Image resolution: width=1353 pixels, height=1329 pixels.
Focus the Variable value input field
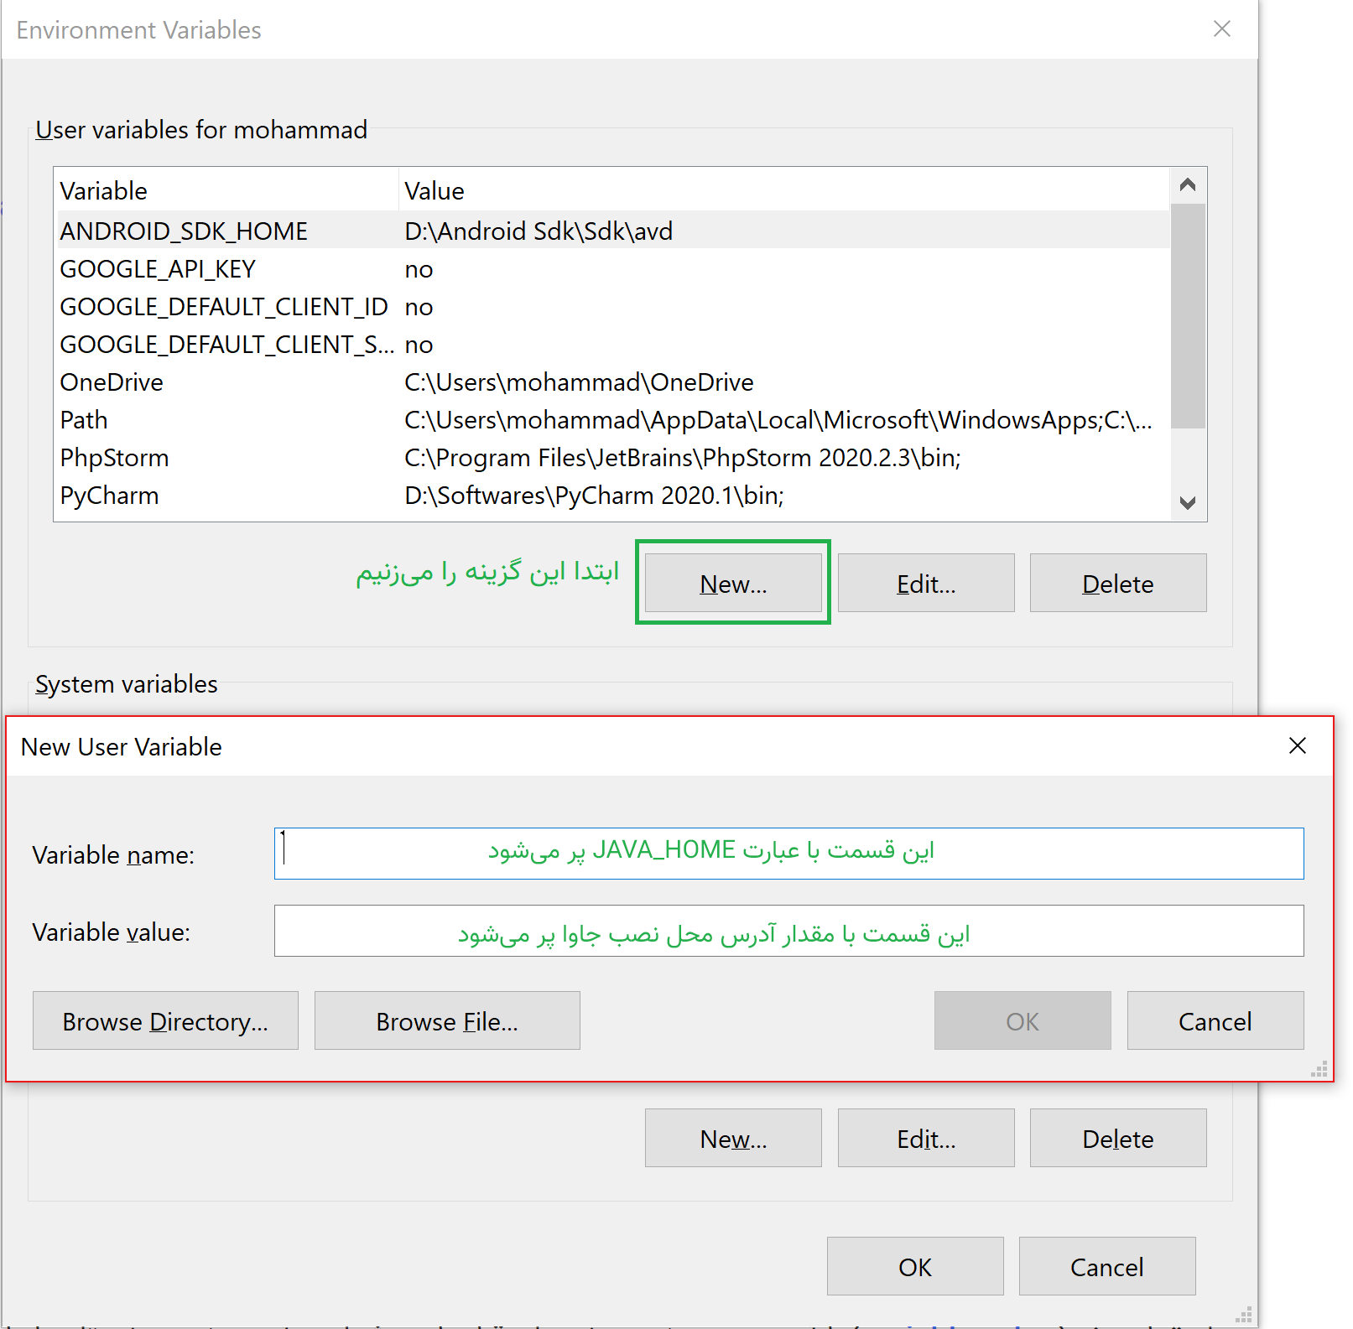pos(788,931)
